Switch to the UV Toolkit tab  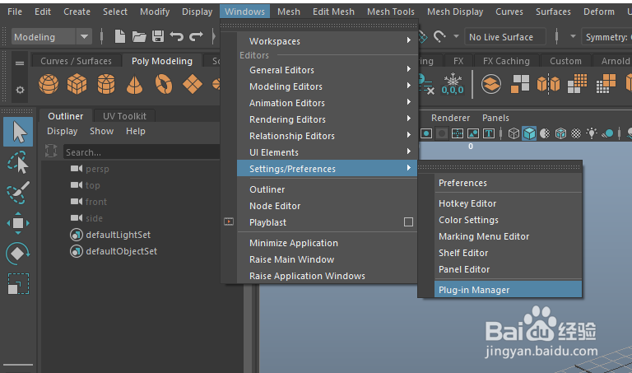point(124,116)
